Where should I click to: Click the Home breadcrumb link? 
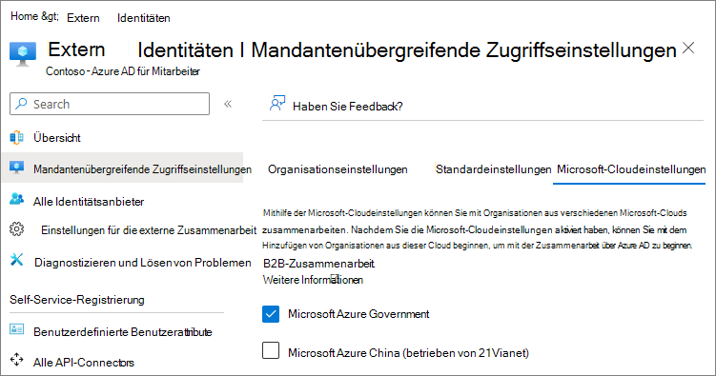pos(24,16)
